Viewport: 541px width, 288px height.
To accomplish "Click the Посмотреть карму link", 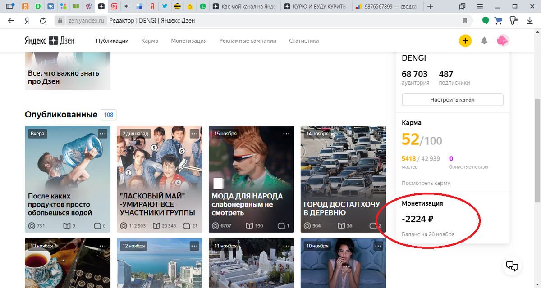I will point(426,183).
